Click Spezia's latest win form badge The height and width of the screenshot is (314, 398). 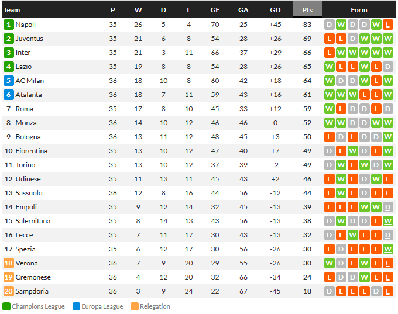pyautogui.click(x=387, y=249)
